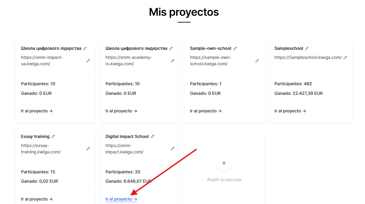Edit the essay-training.kwiga.com URL
365x204 pixels.
pyautogui.click(x=88, y=149)
